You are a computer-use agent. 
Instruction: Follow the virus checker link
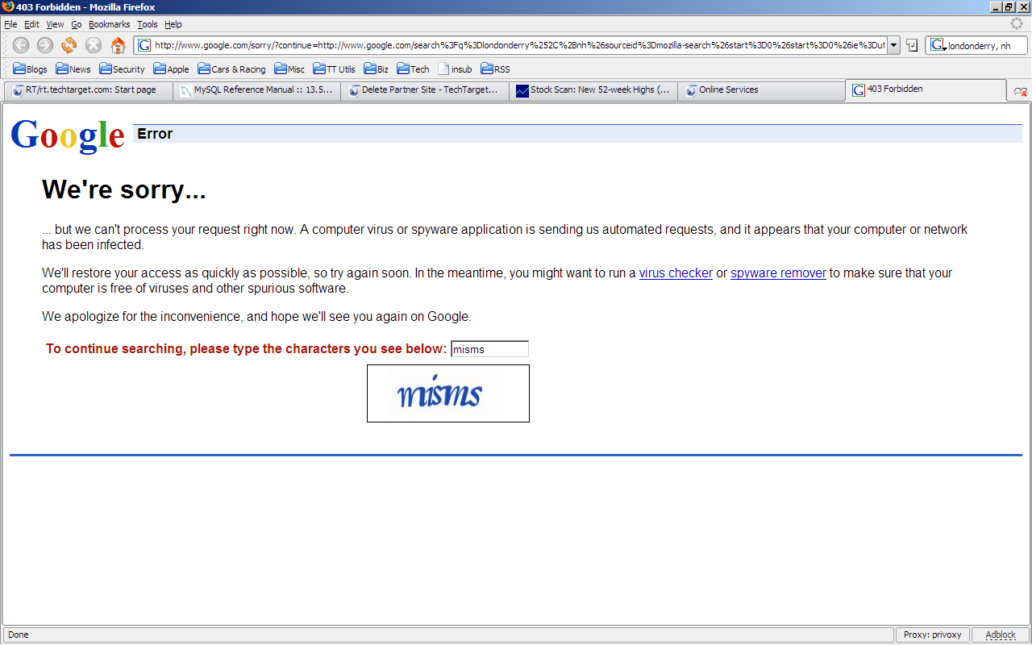(676, 273)
